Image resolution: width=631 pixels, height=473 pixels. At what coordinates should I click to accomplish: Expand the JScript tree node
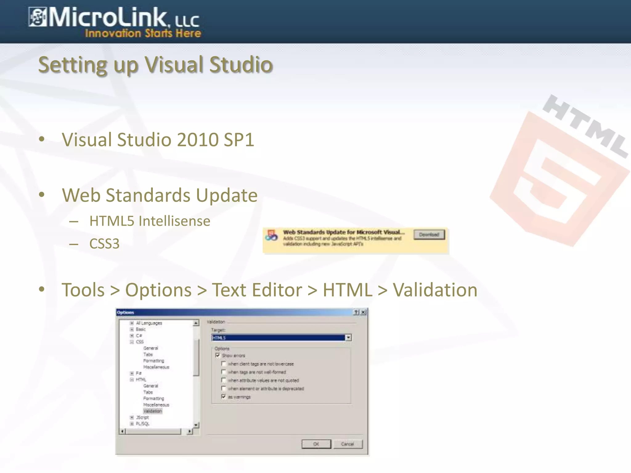[x=132, y=418]
